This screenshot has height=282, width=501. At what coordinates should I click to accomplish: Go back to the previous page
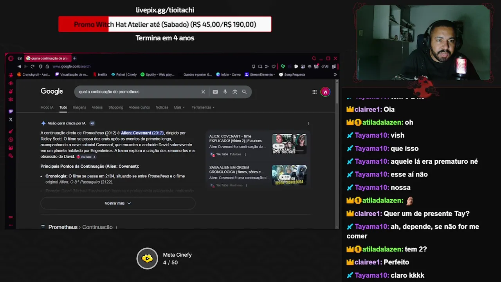click(x=19, y=67)
